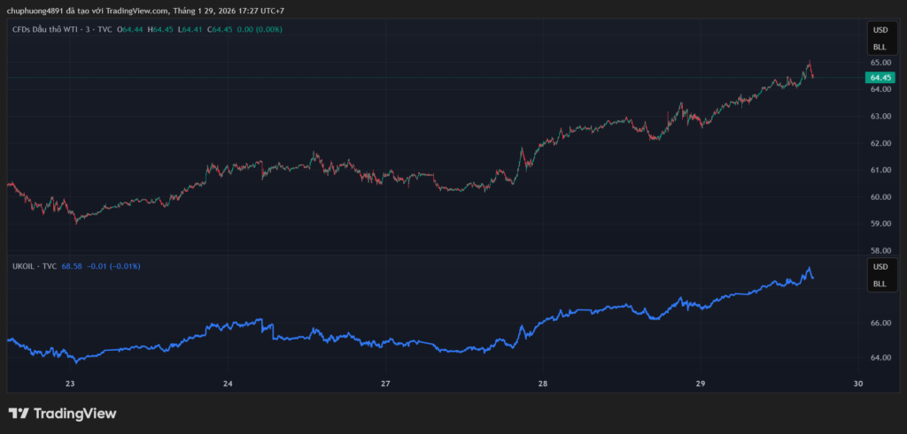Image resolution: width=907 pixels, height=434 pixels.
Task: Click the green 64.45 current price tag
Action: click(880, 77)
